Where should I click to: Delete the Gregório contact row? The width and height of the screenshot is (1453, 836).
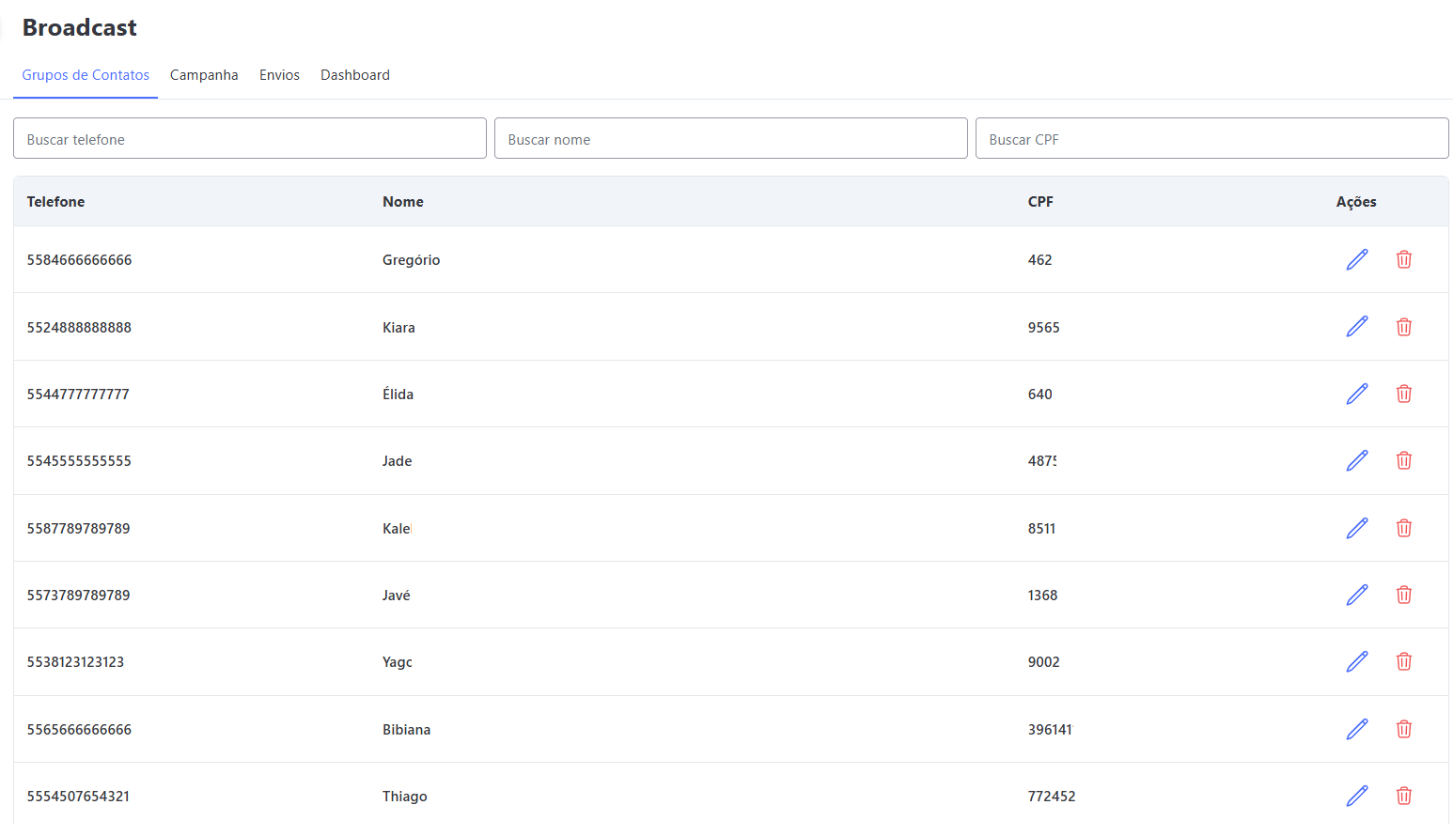[x=1403, y=259]
